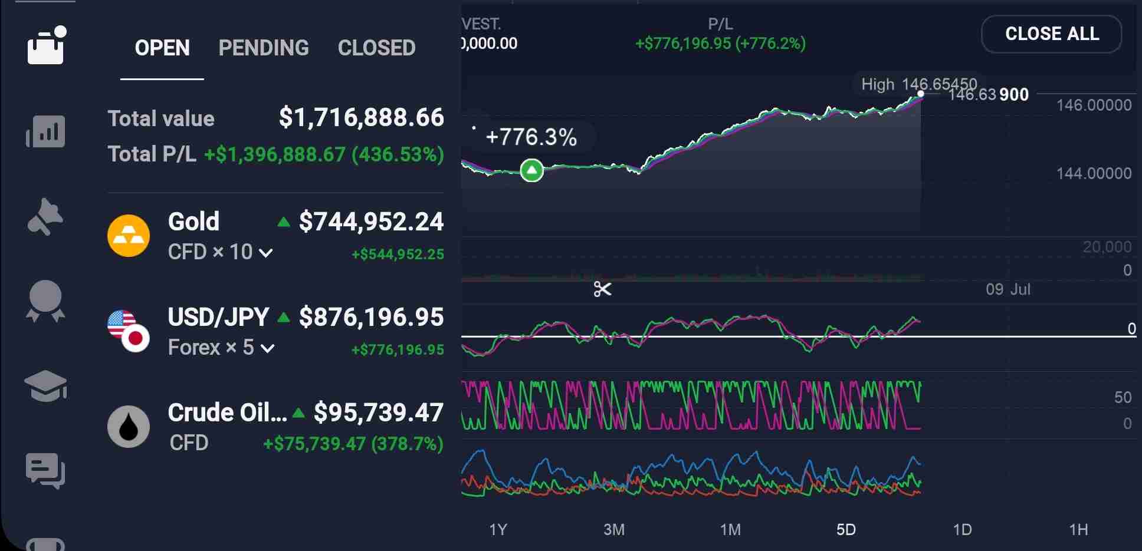The image size is (1142, 551).
Task: Select the OPEN positions tab
Action: 162,48
